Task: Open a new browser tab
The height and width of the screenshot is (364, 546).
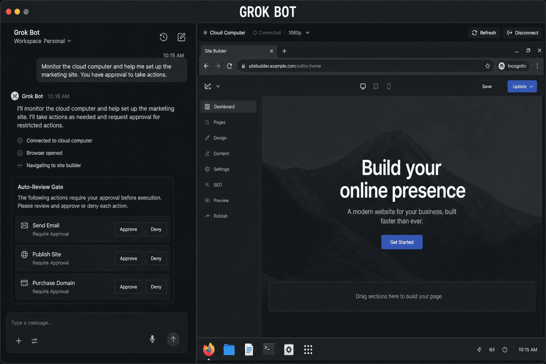Action: (284, 51)
